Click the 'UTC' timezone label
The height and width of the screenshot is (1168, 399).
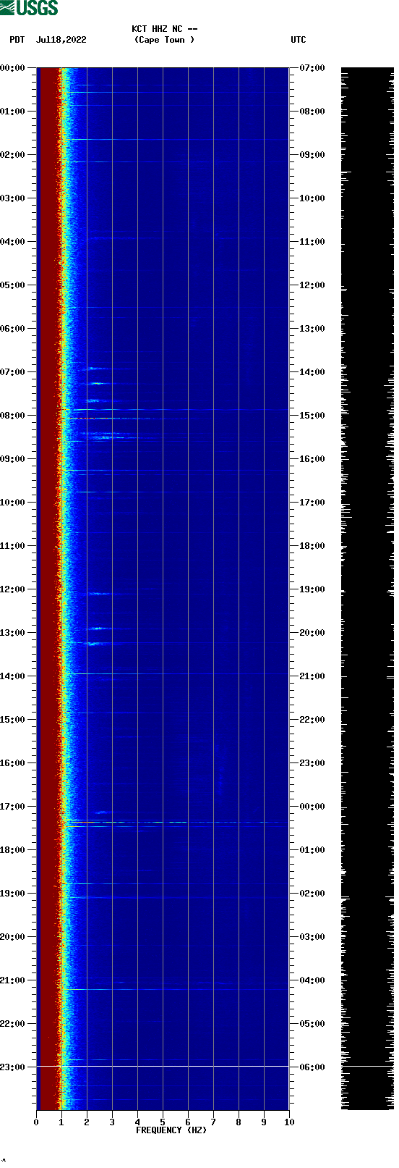click(x=298, y=40)
